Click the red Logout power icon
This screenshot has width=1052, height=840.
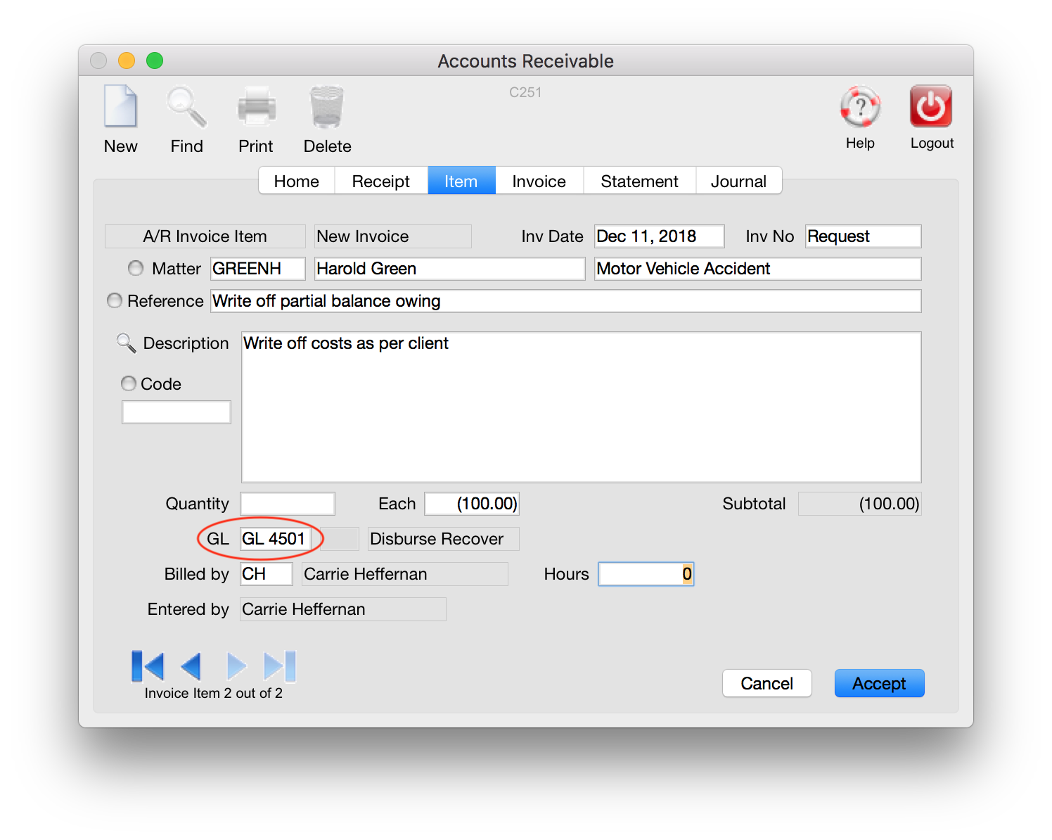coord(931,107)
